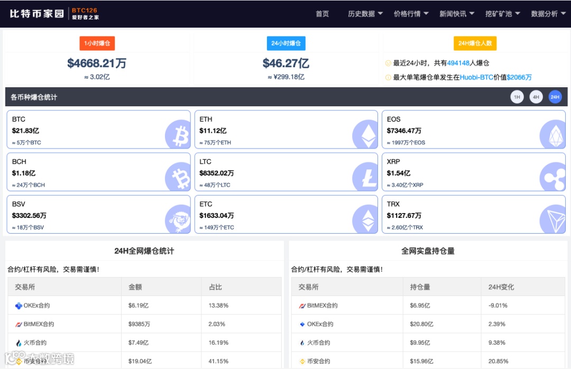This screenshot has height=369, width=571.
Task: Click the Huobi flame icon in the open interest table
Action: tap(302, 343)
